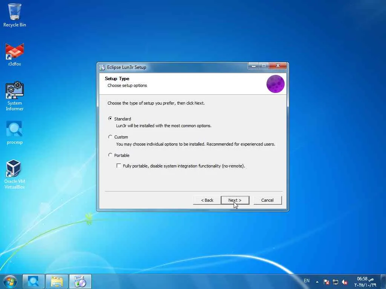
Task: Enable the Fully portable no-remote checkbox
Action: tap(119, 166)
